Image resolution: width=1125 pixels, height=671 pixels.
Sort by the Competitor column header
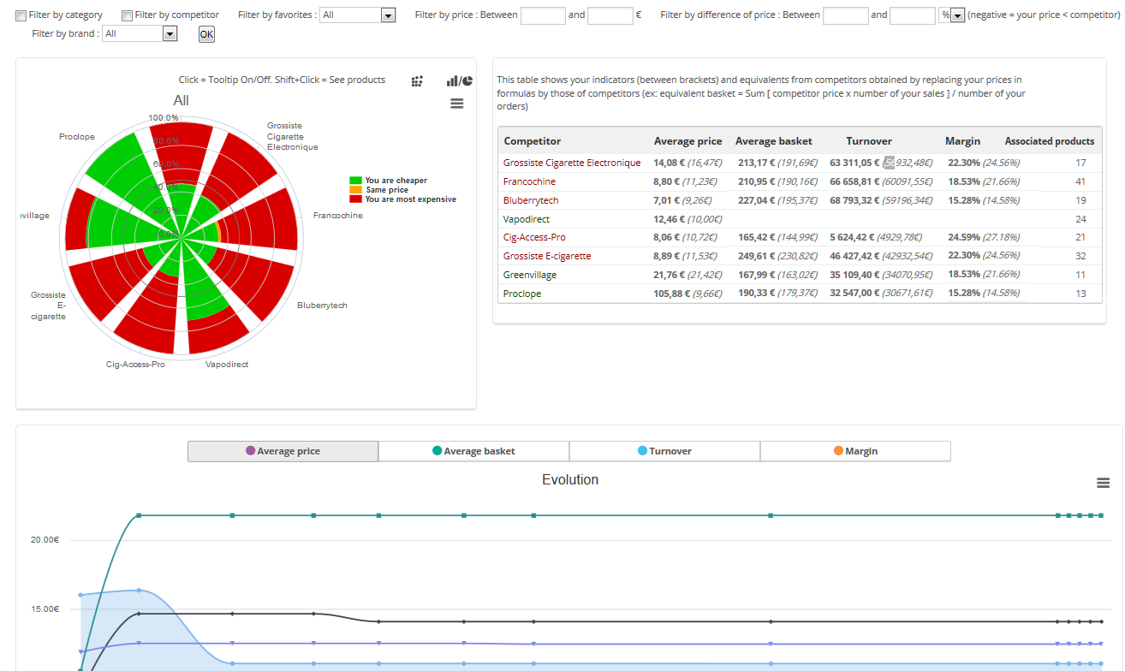coord(533,141)
